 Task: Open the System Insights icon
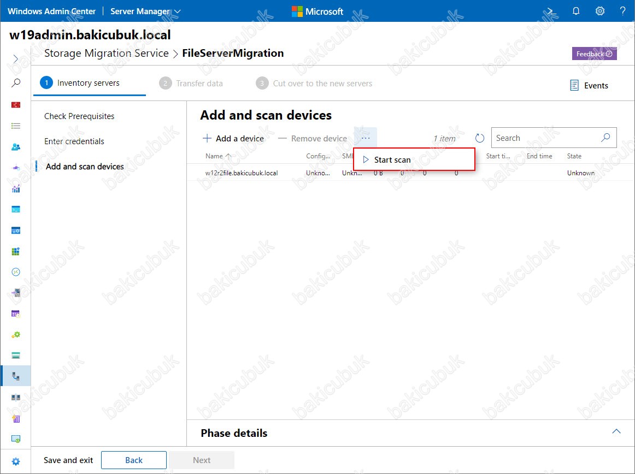(16, 418)
